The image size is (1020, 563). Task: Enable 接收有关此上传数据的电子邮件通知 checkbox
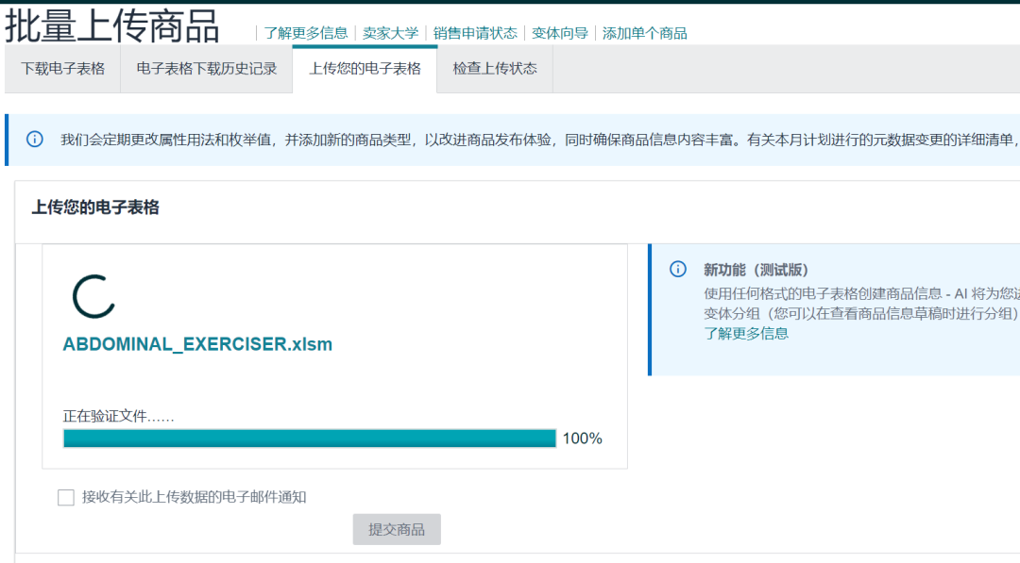coord(64,497)
